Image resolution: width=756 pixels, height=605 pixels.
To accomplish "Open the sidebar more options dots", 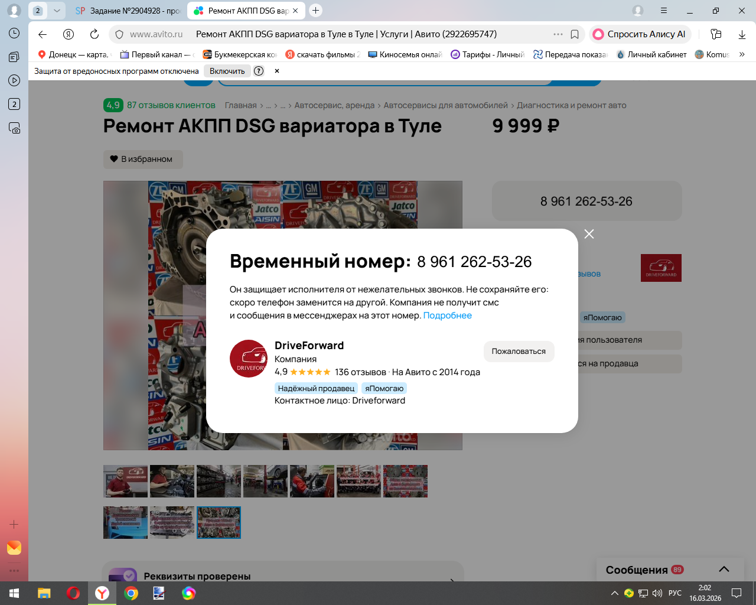I will [x=14, y=570].
